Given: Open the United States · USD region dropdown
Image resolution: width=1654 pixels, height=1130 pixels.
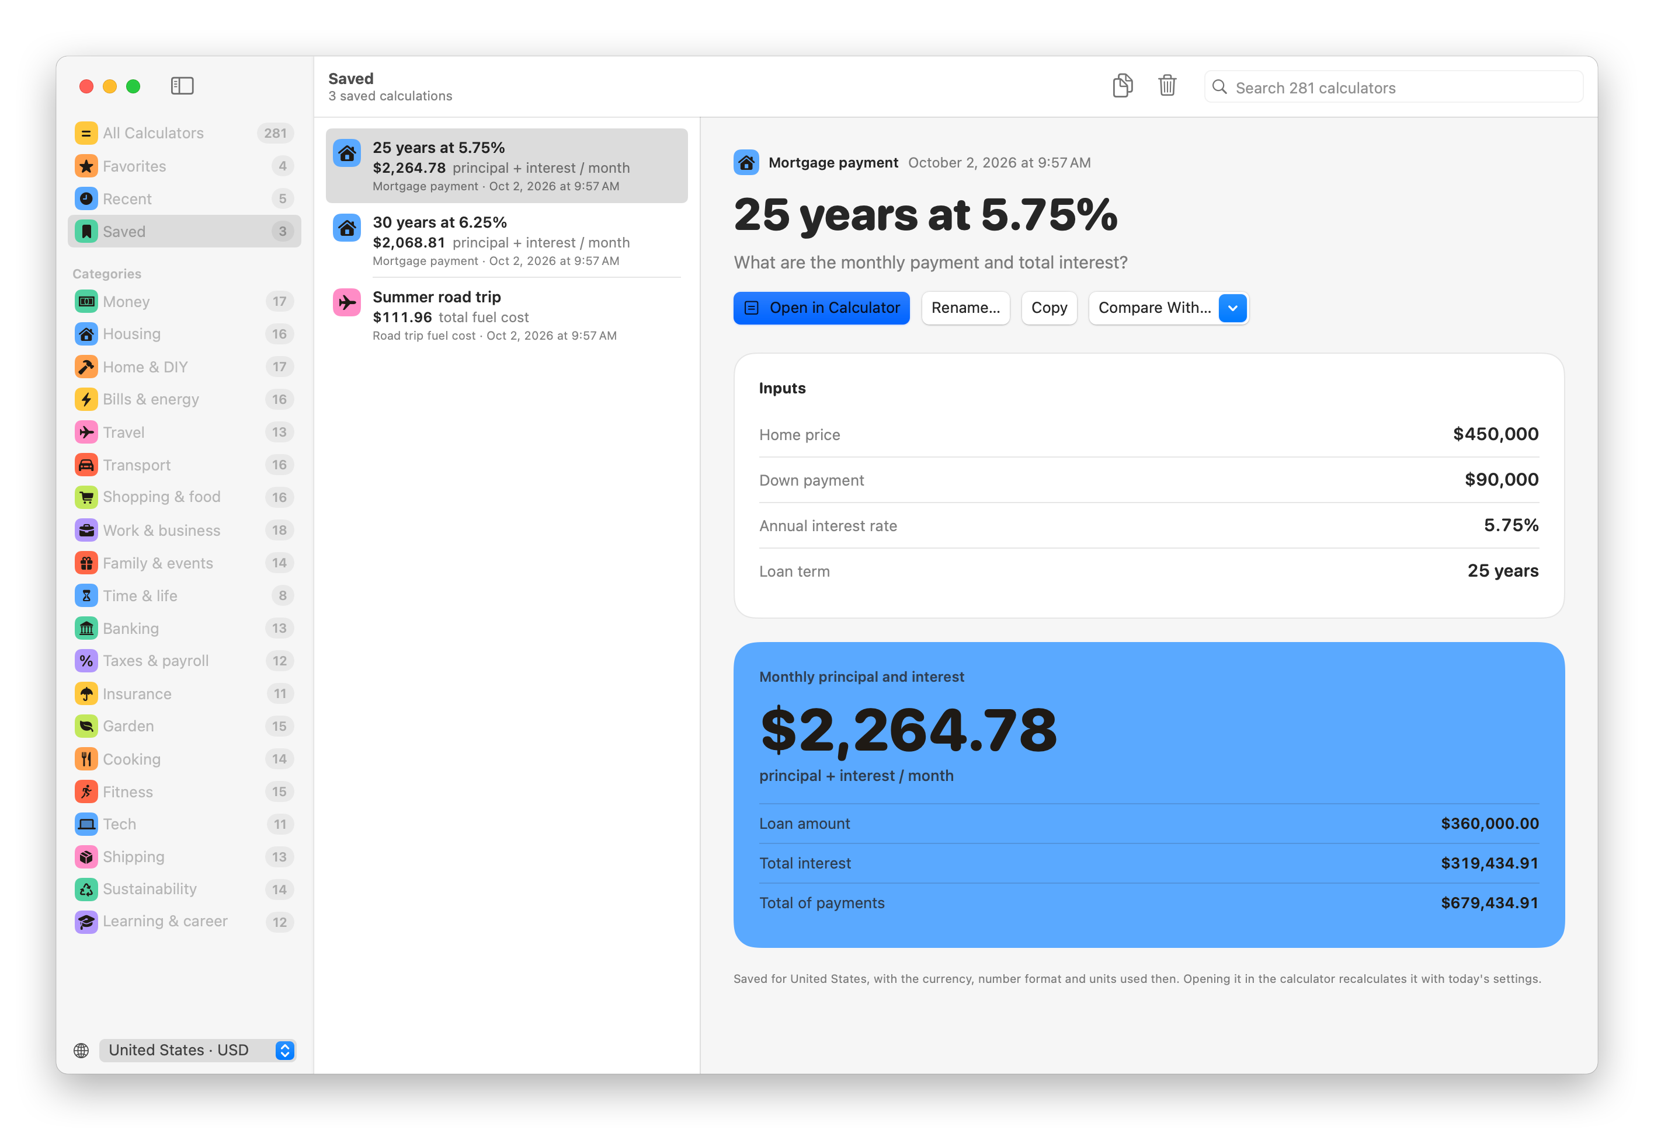Looking at the screenshot, I should (x=197, y=1051).
